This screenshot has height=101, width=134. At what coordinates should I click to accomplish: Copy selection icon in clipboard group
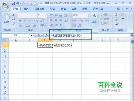(x=13, y=19)
